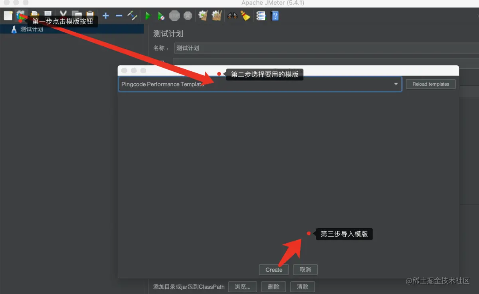Click the Clear All double-broom icon
The image size is (479, 294).
(217, 16)
